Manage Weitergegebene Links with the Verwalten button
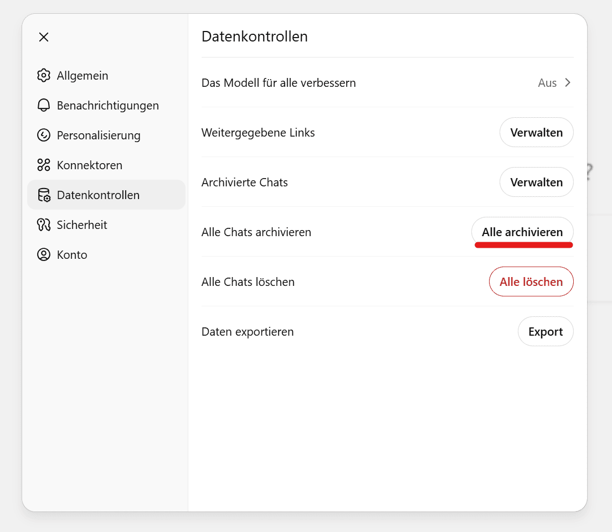The image size is (612, 532). (536, 133)
